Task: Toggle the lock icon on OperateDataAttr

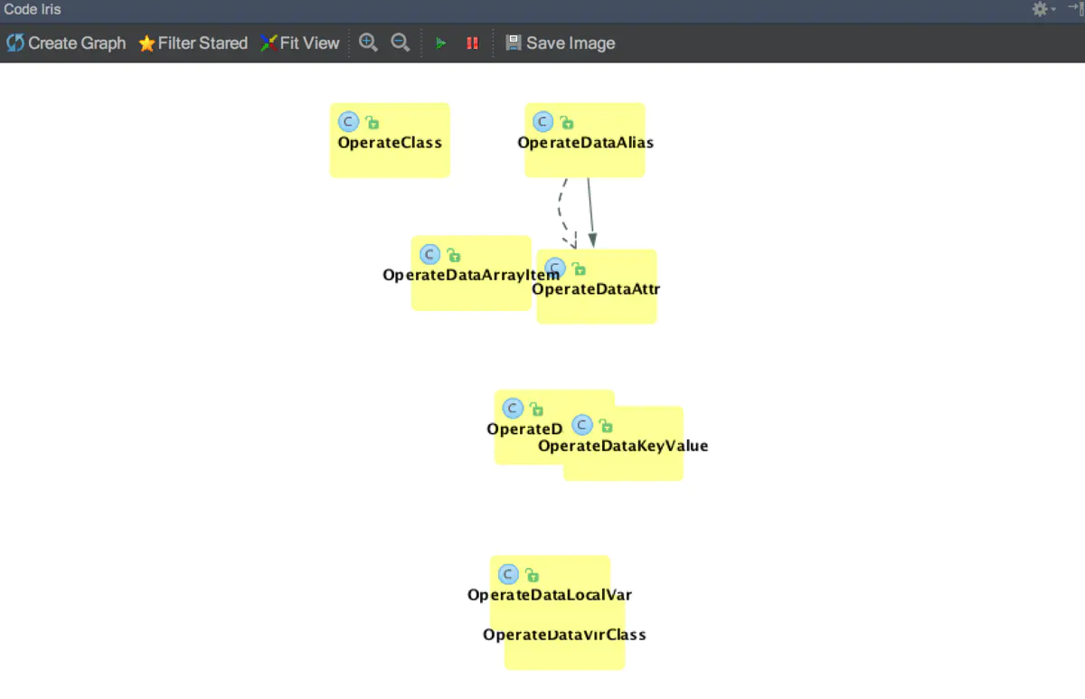Action: click(x=579, y=269)
